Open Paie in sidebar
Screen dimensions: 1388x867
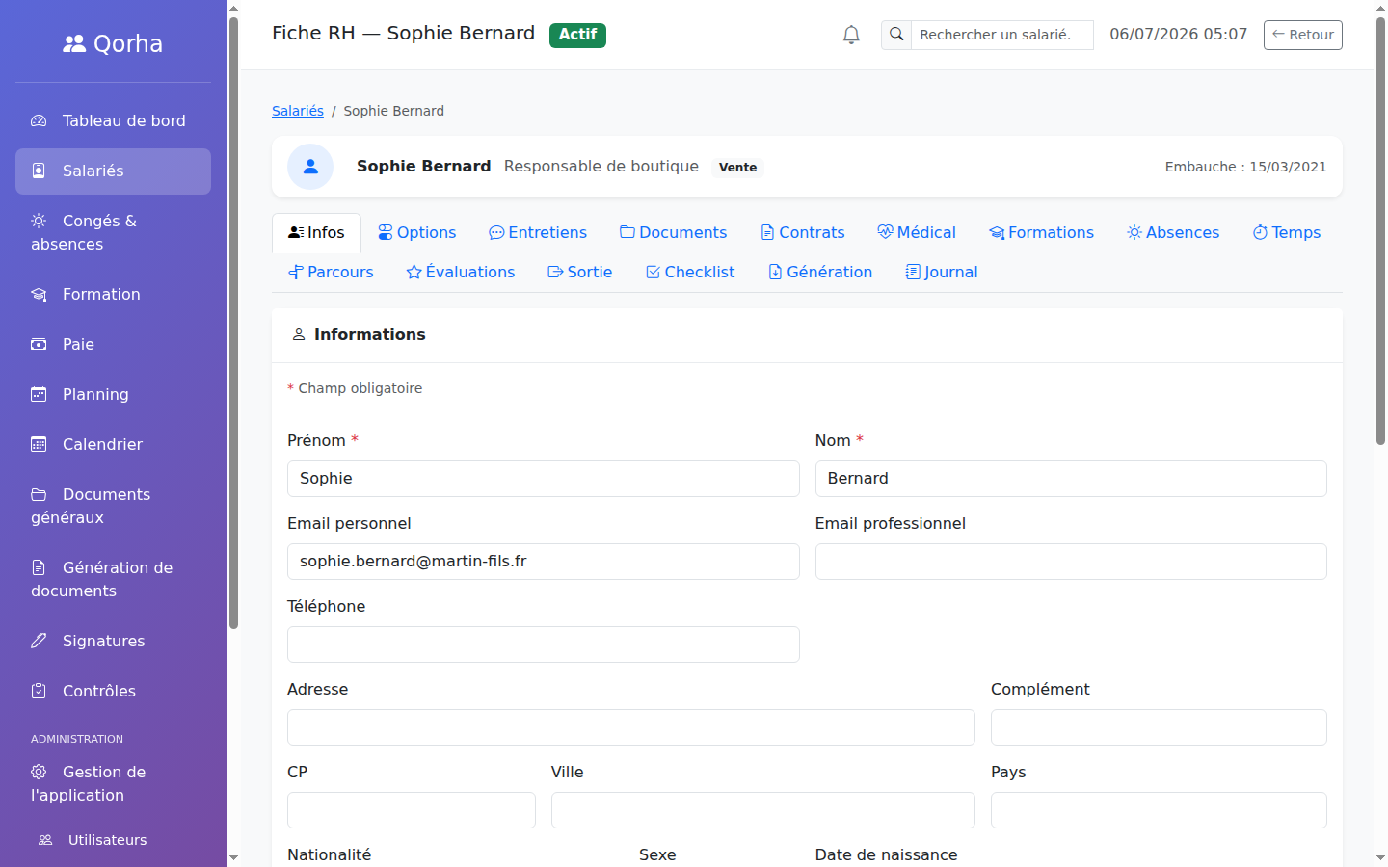point(113,345)
